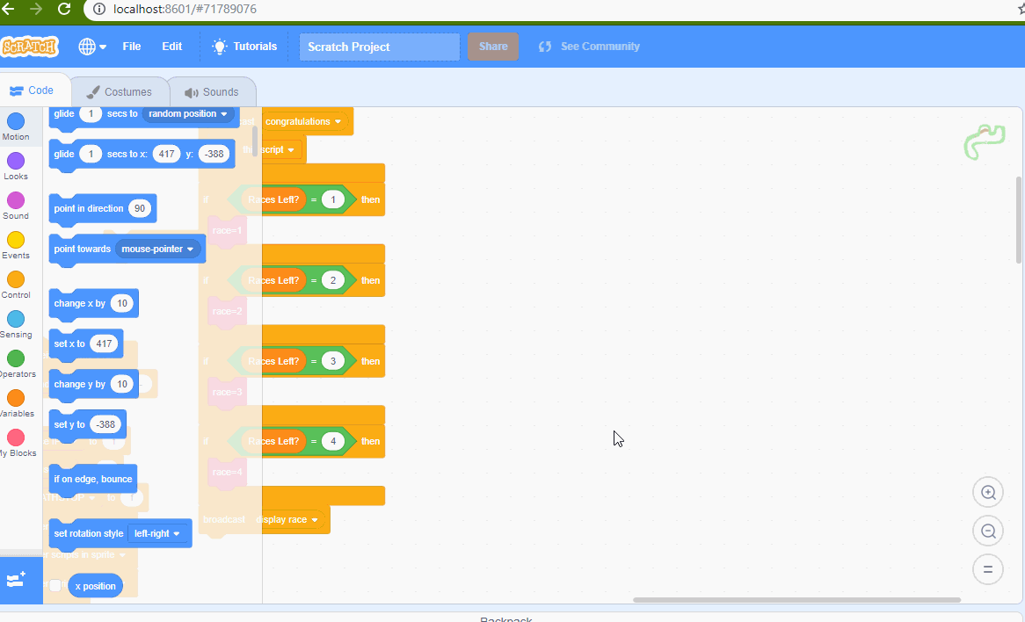Image resolution: width=1025 pixels, height=622 pixels.
Task: Open the language globe menu
Action: coord(92,47)
